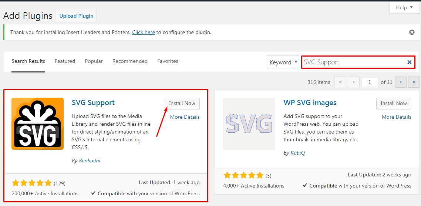Open the WP SVG images title link
The height and width of the screenshot is (206, 421).
tap(310, 102)
